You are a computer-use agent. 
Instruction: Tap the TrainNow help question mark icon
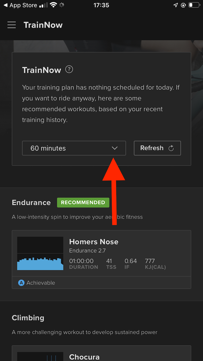coord(69,70)
